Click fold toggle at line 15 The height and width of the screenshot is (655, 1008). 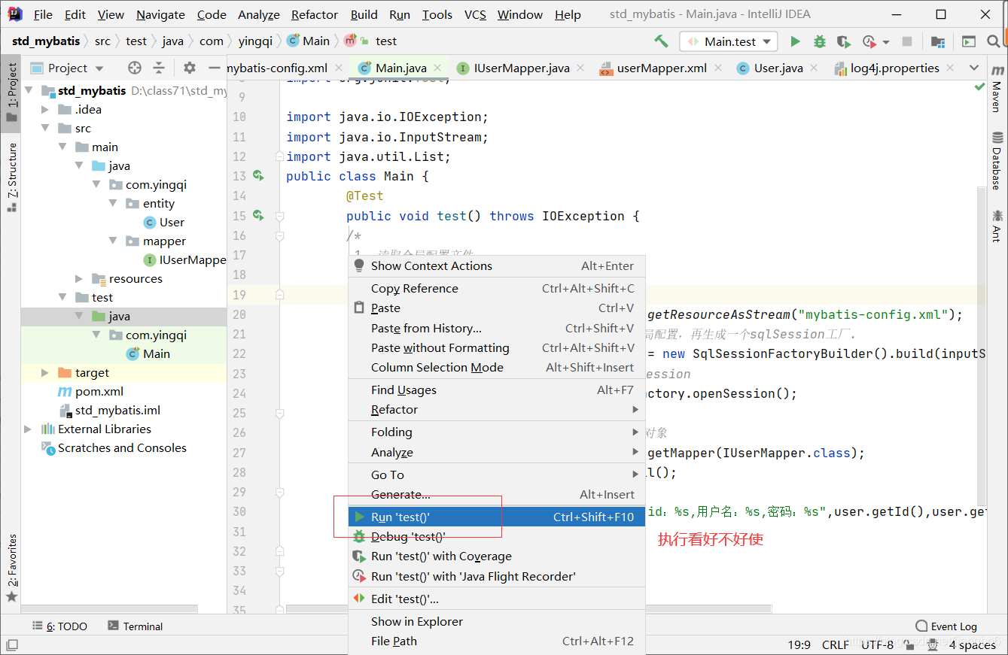(x=279, y=216)
